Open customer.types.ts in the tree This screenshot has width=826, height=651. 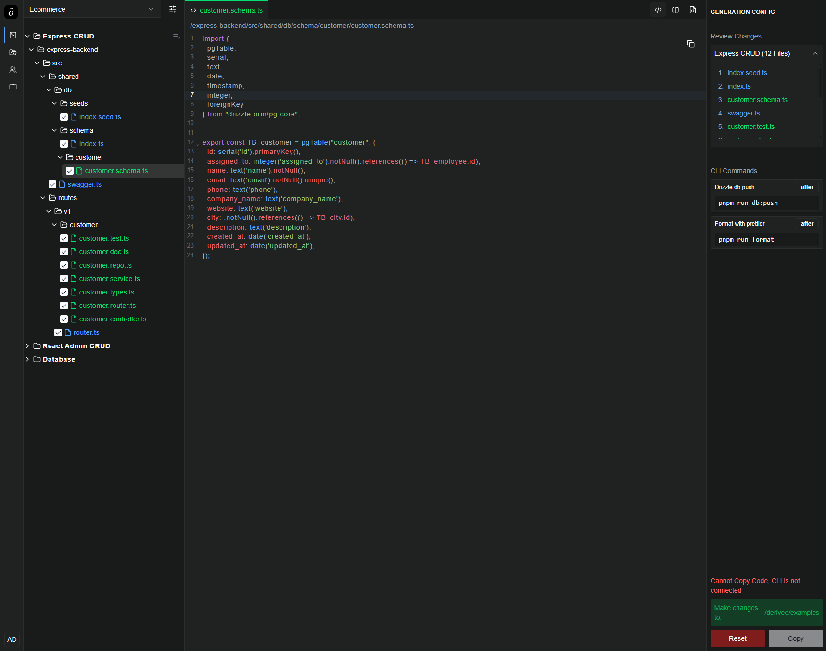click(107, 292)
